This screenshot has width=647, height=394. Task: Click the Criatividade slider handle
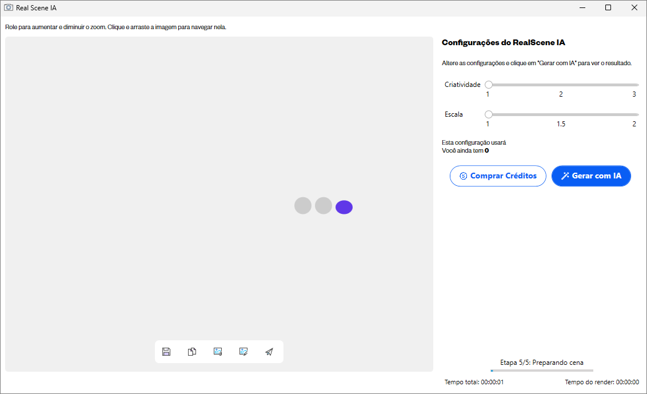489,85
